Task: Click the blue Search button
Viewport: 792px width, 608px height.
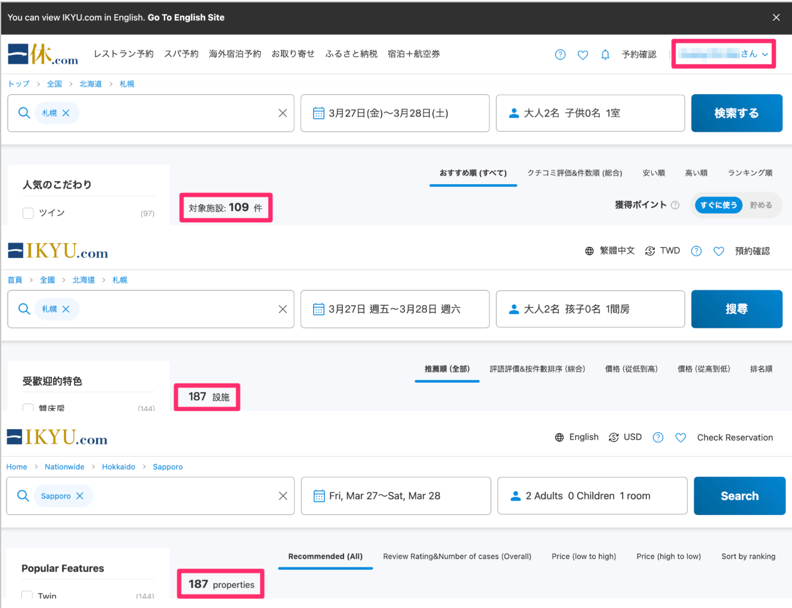Action: tap(740, 495)
